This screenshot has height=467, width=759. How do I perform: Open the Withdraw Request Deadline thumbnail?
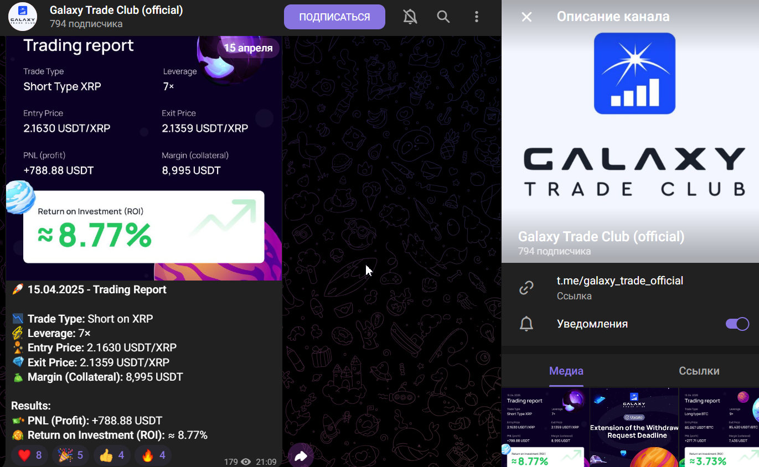click(634, 428)
